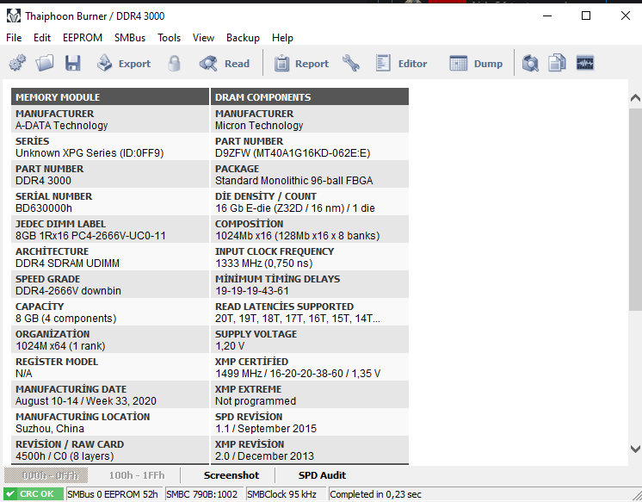
Task: Open the Dump view
Action: [476, 64]
